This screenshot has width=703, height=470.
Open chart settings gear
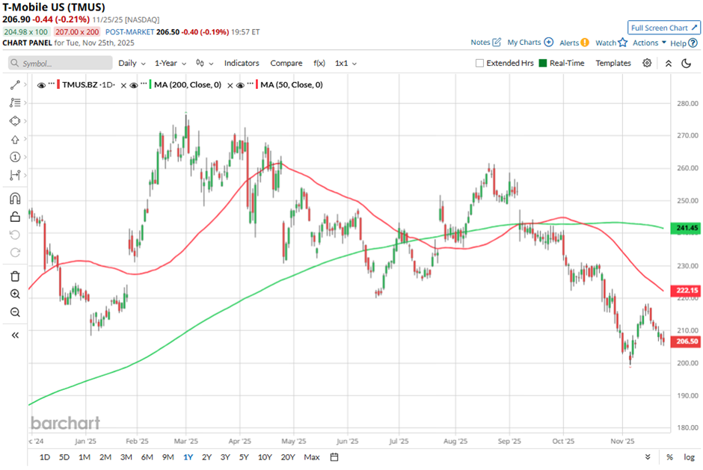click(x=646, y=64)
